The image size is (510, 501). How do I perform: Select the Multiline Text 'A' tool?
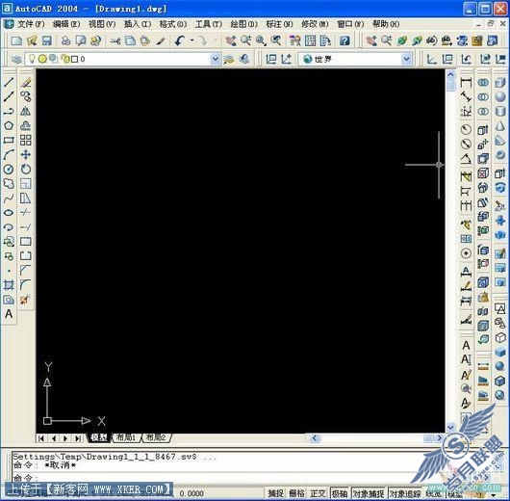9,314
